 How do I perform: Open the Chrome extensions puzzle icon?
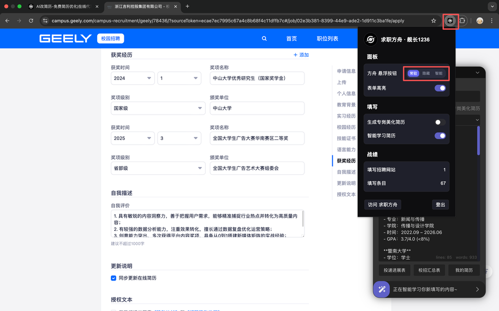463,21
